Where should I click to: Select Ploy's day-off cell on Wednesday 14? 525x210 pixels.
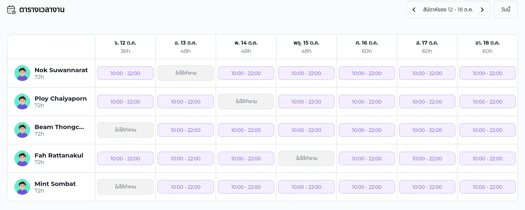[246, 102]
